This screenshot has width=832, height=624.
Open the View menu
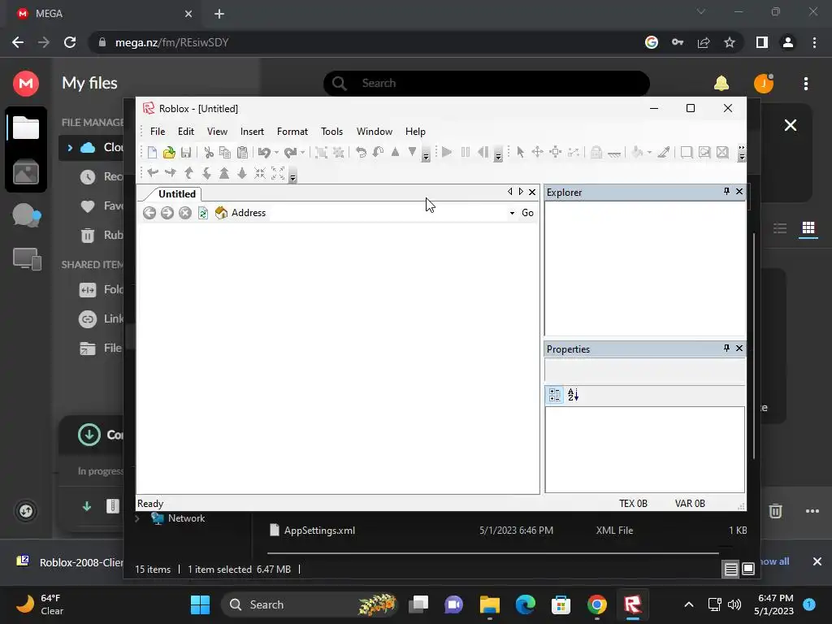pos(217,132)
